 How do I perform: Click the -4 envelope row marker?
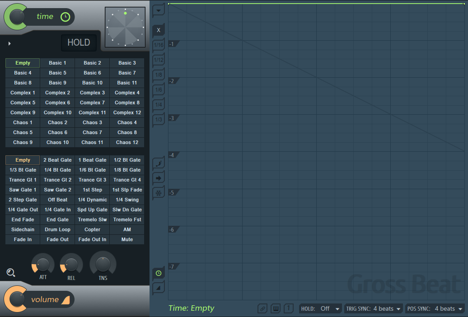(x=173, y=155)
